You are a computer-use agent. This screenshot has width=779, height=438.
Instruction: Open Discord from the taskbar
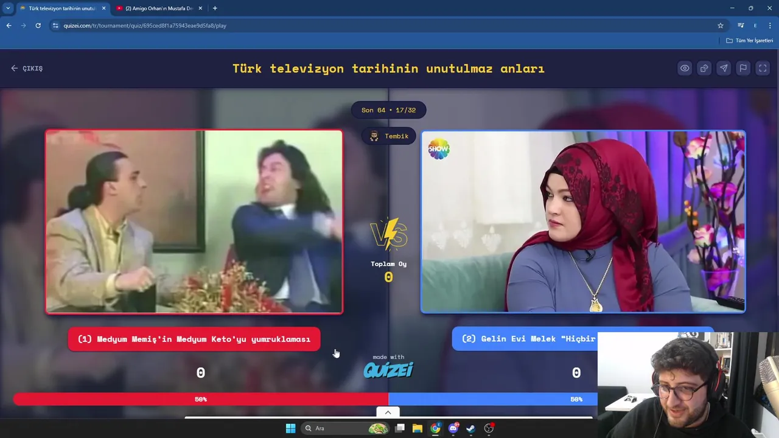coord(453,428)
